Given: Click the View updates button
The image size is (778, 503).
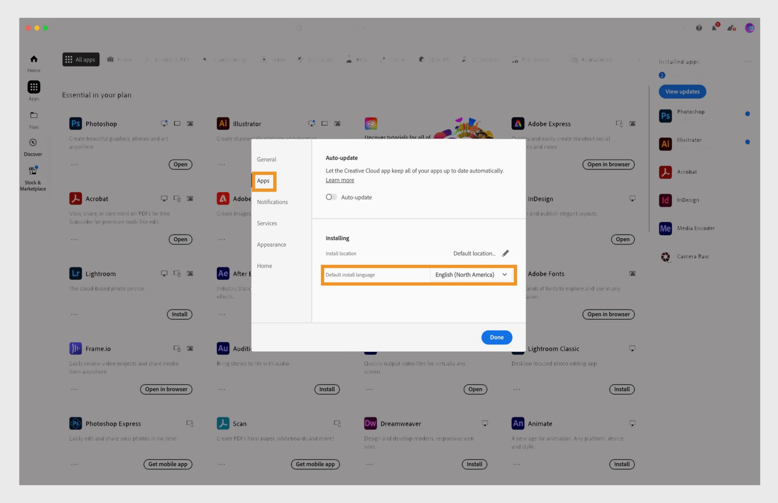Looking at the screenshot, I should click(682, 92).
